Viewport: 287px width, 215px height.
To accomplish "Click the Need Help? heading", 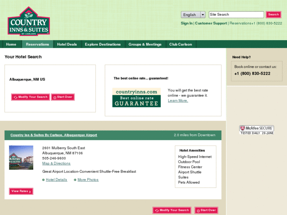I will 242,57.
